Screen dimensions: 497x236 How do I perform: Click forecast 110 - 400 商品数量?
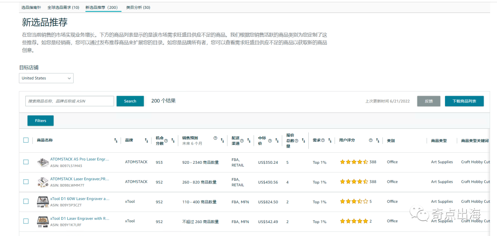click(199, 202)
